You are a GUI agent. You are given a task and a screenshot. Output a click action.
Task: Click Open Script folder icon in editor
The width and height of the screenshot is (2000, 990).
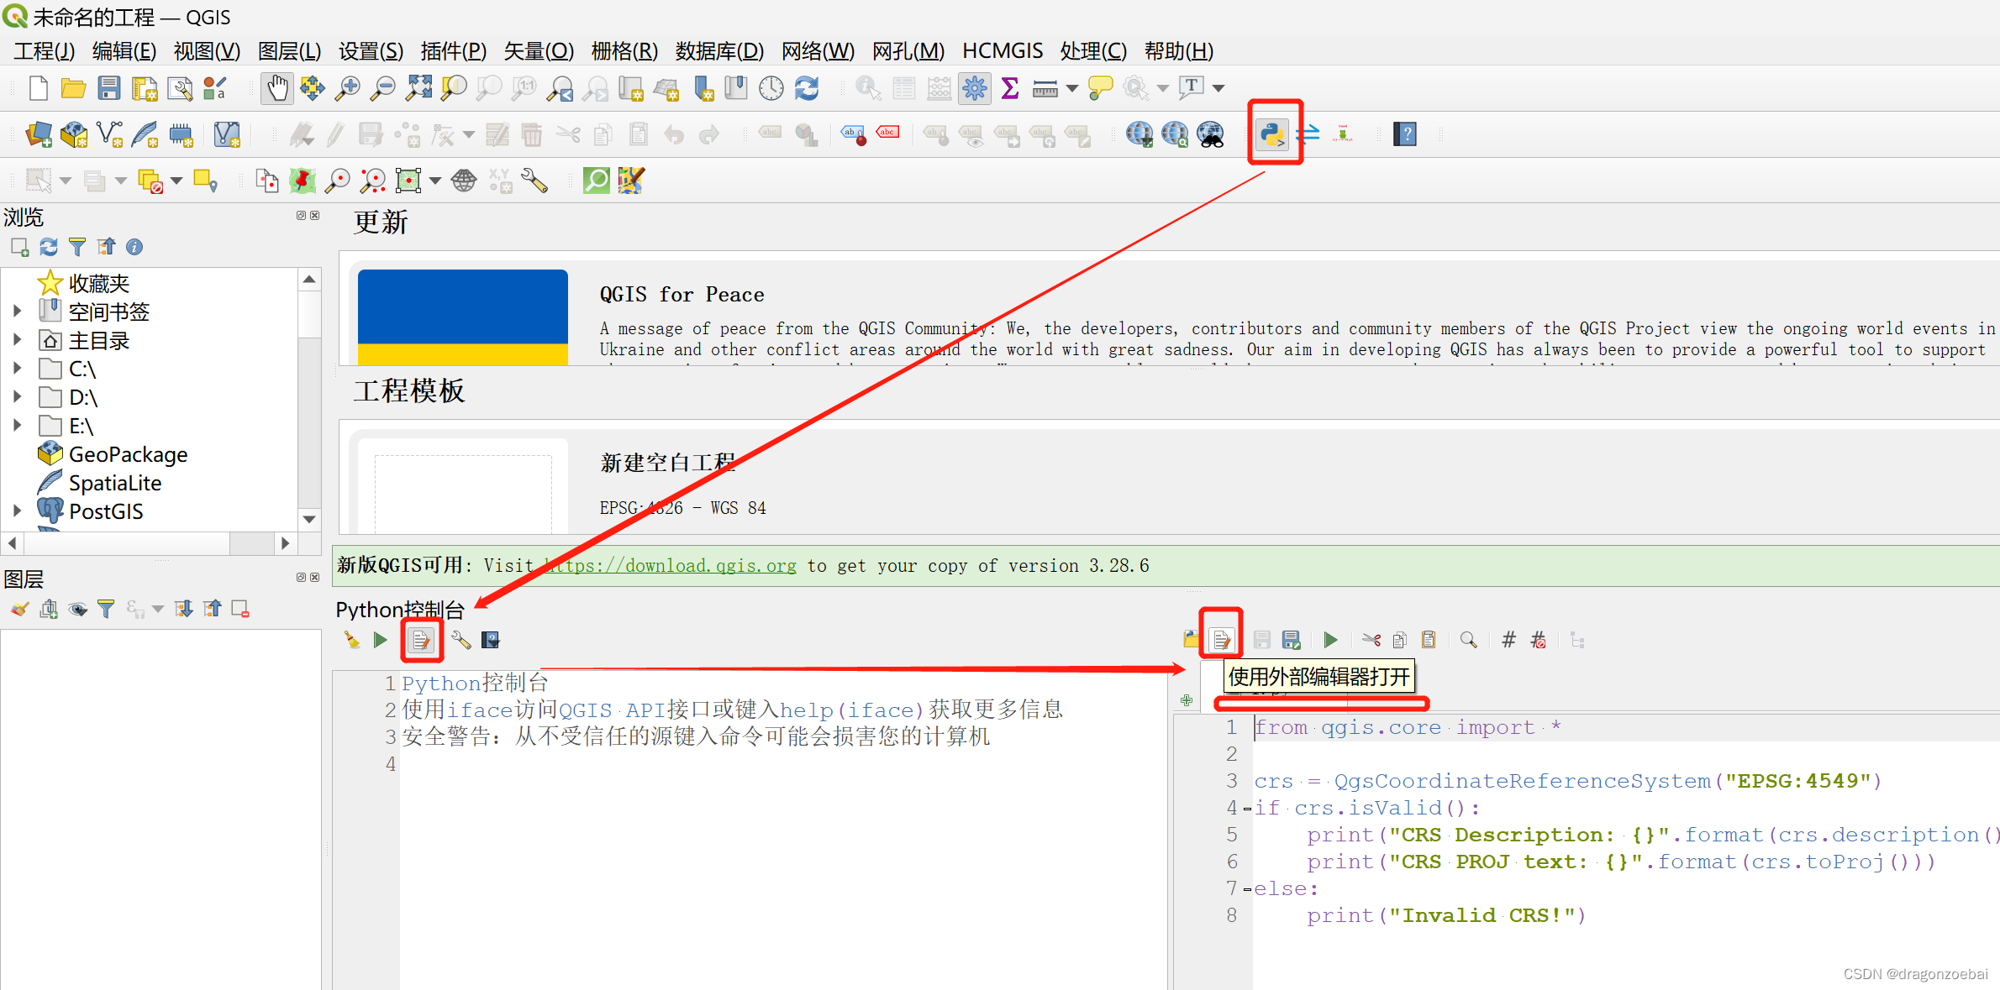(1192, 640)
